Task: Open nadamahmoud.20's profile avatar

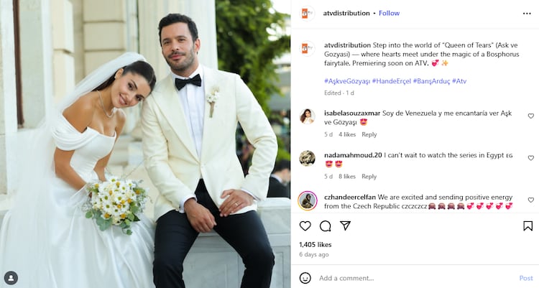Action: pyautogui.click(x=307, y=158)
